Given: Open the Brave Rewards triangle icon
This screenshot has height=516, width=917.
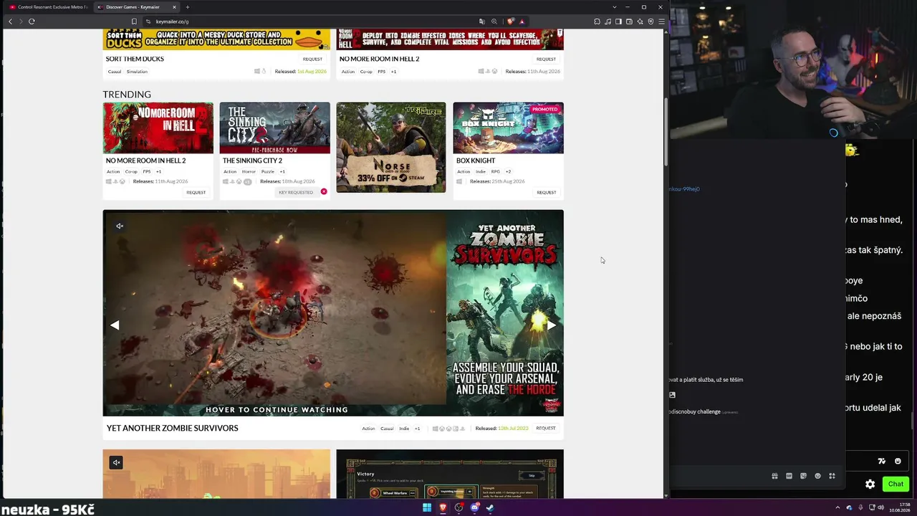Looking at the screenshot, I should point(522,21).
